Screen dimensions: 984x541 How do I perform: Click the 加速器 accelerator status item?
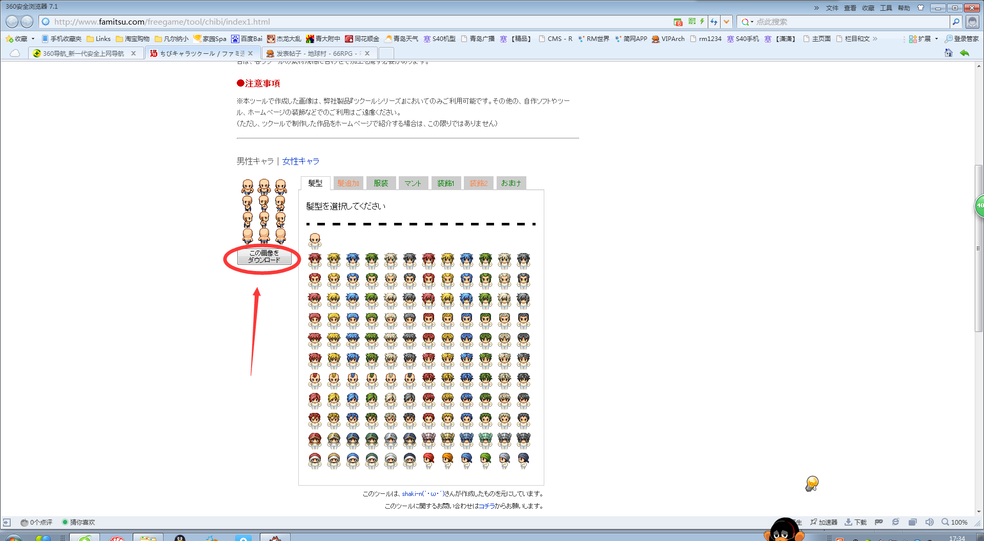pos(824,523)
